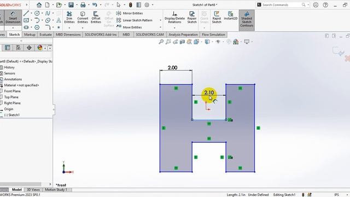
Task: Expand the Trim Entities dropdown arrow
Action: click(69, 28)
